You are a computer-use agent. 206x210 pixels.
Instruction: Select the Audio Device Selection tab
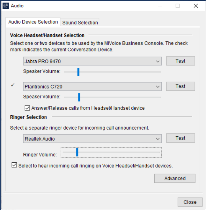click(33, 22)
